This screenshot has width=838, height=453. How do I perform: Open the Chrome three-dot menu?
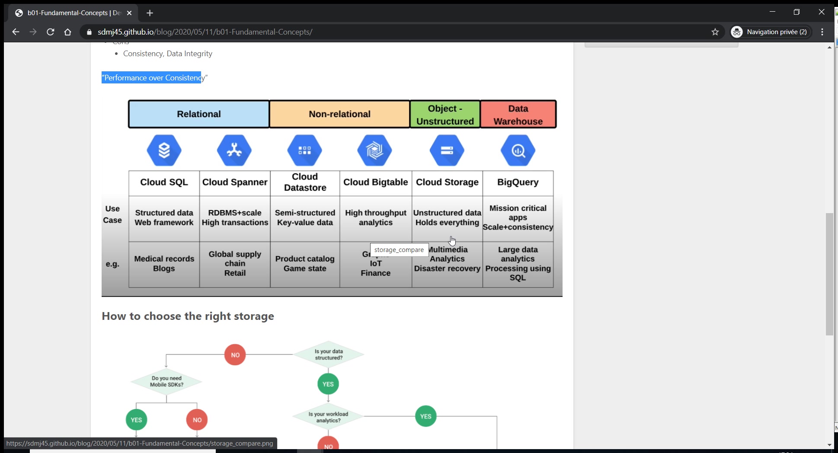coord(822,32)
